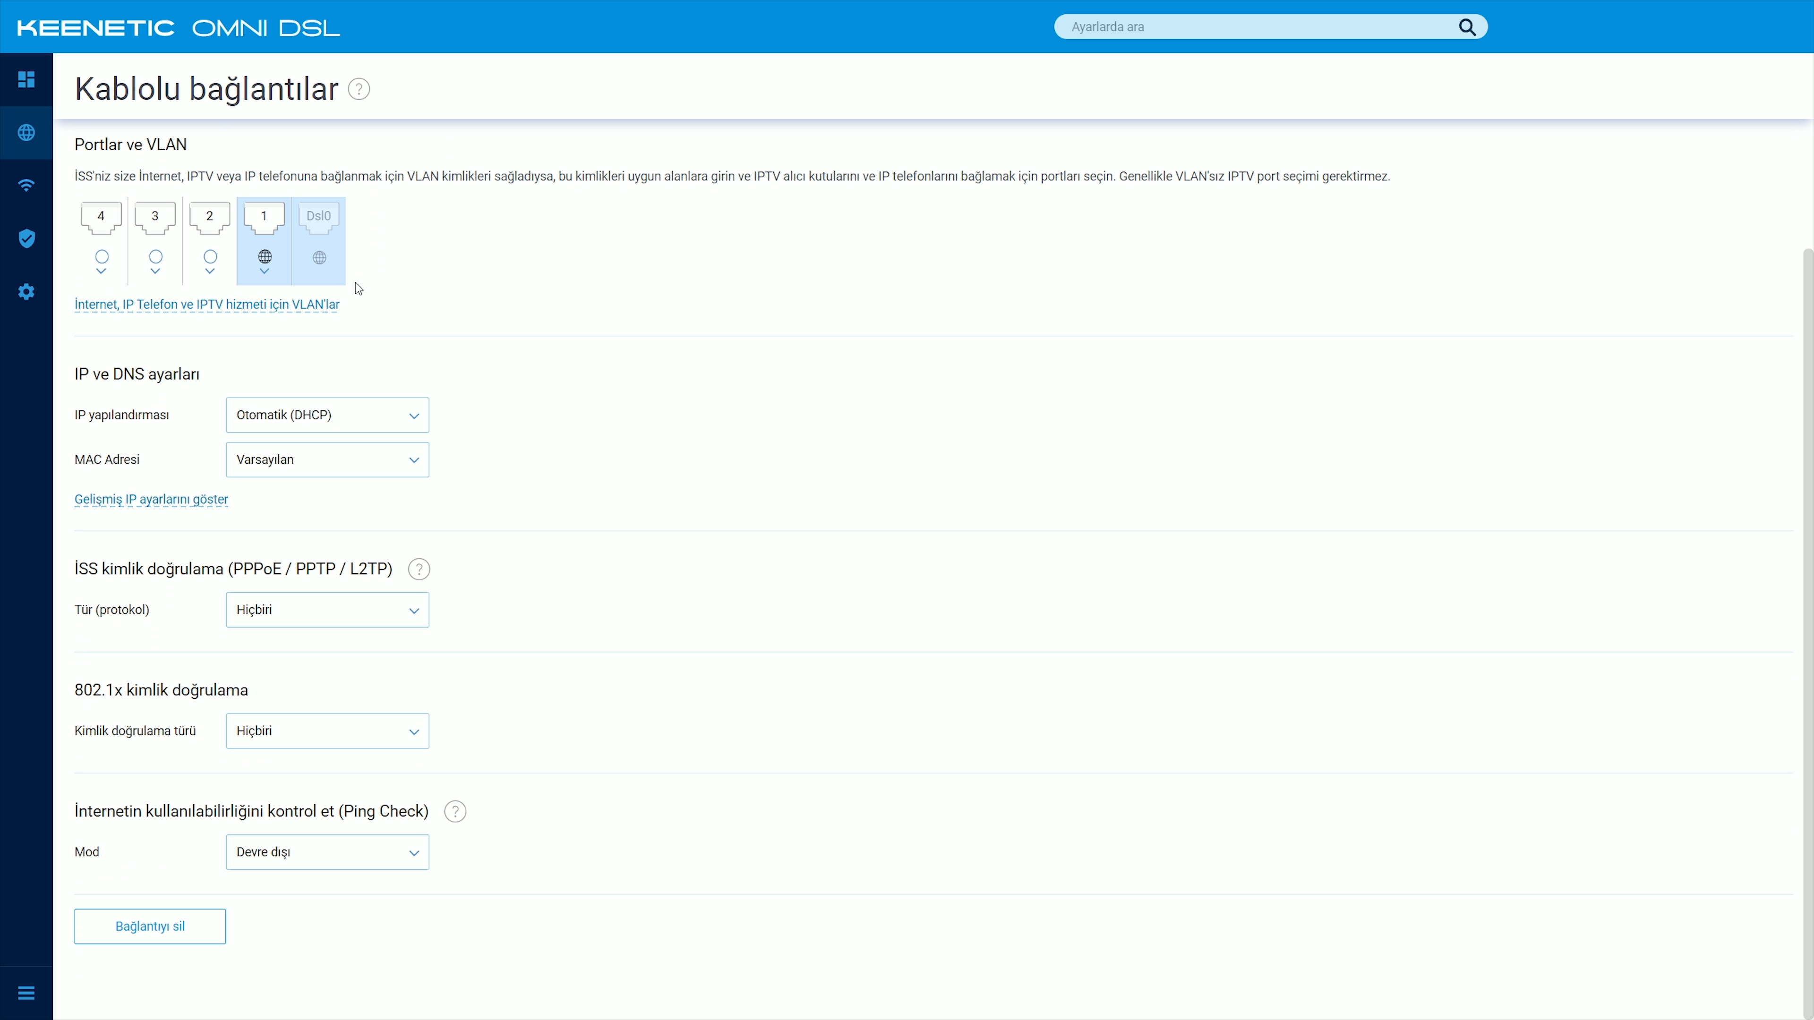Open MAC Adresi dropdown
Screen dimensions: 1814x1020
click(x=327, y=459)
